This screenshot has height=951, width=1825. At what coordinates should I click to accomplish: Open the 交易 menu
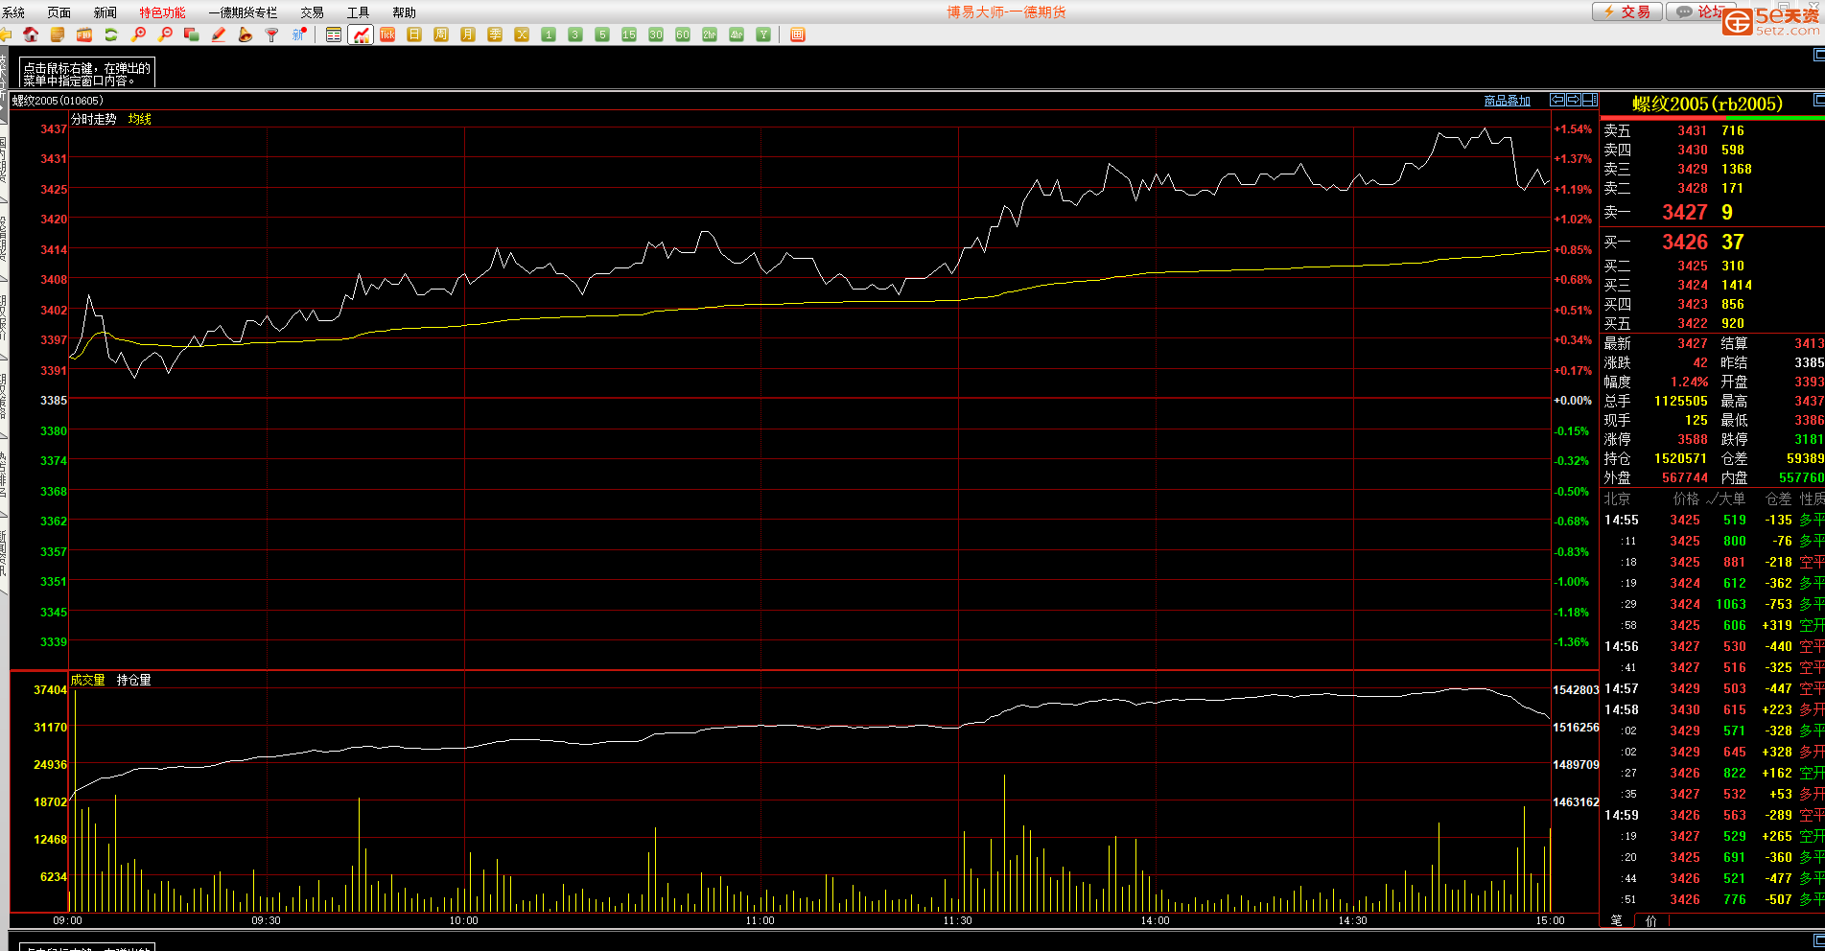312,12
